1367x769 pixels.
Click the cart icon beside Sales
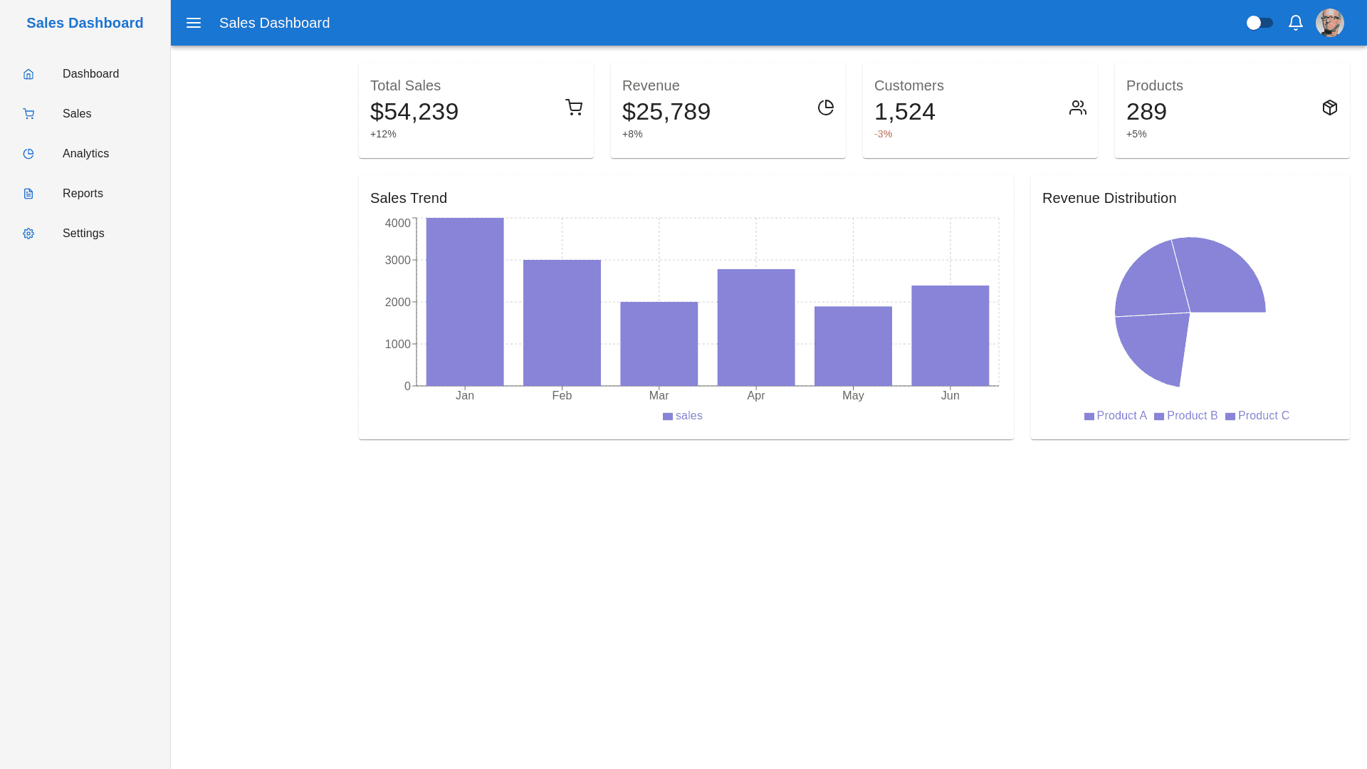click(28, 114)
